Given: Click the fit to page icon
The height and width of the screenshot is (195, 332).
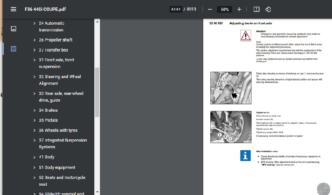Looking at the screenshot, I should coord(256,9).
